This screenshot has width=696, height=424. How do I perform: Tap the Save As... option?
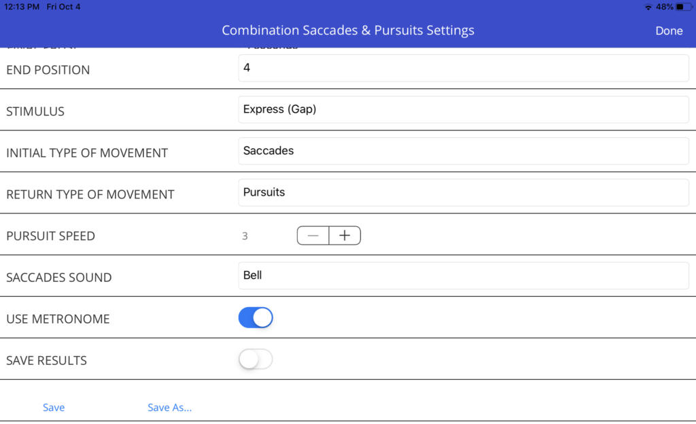(169, 407)
